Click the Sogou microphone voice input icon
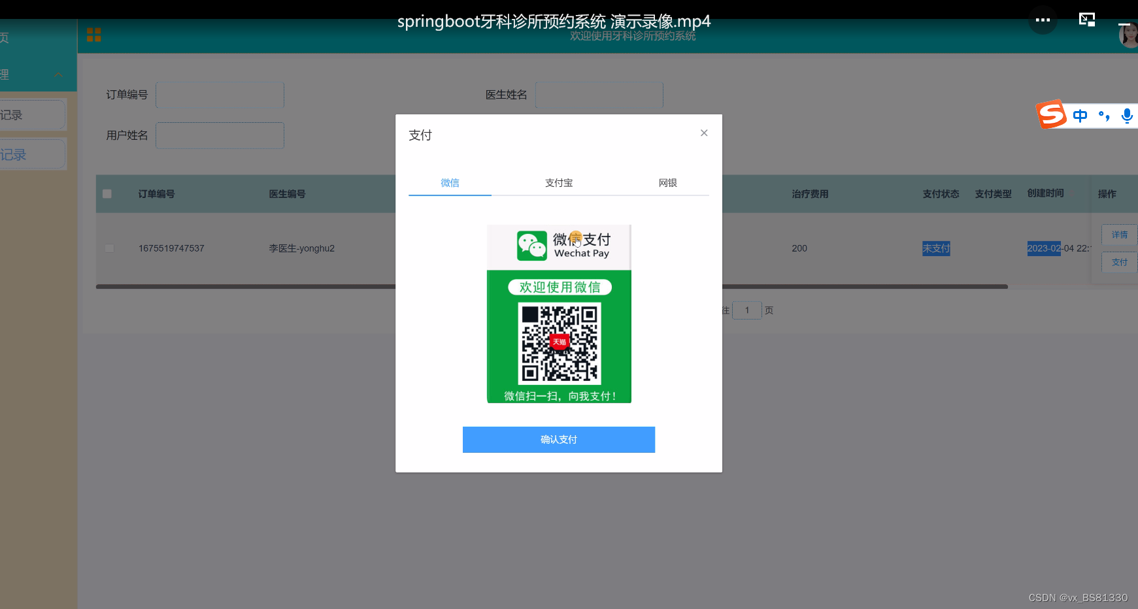 coord(1127,116)
